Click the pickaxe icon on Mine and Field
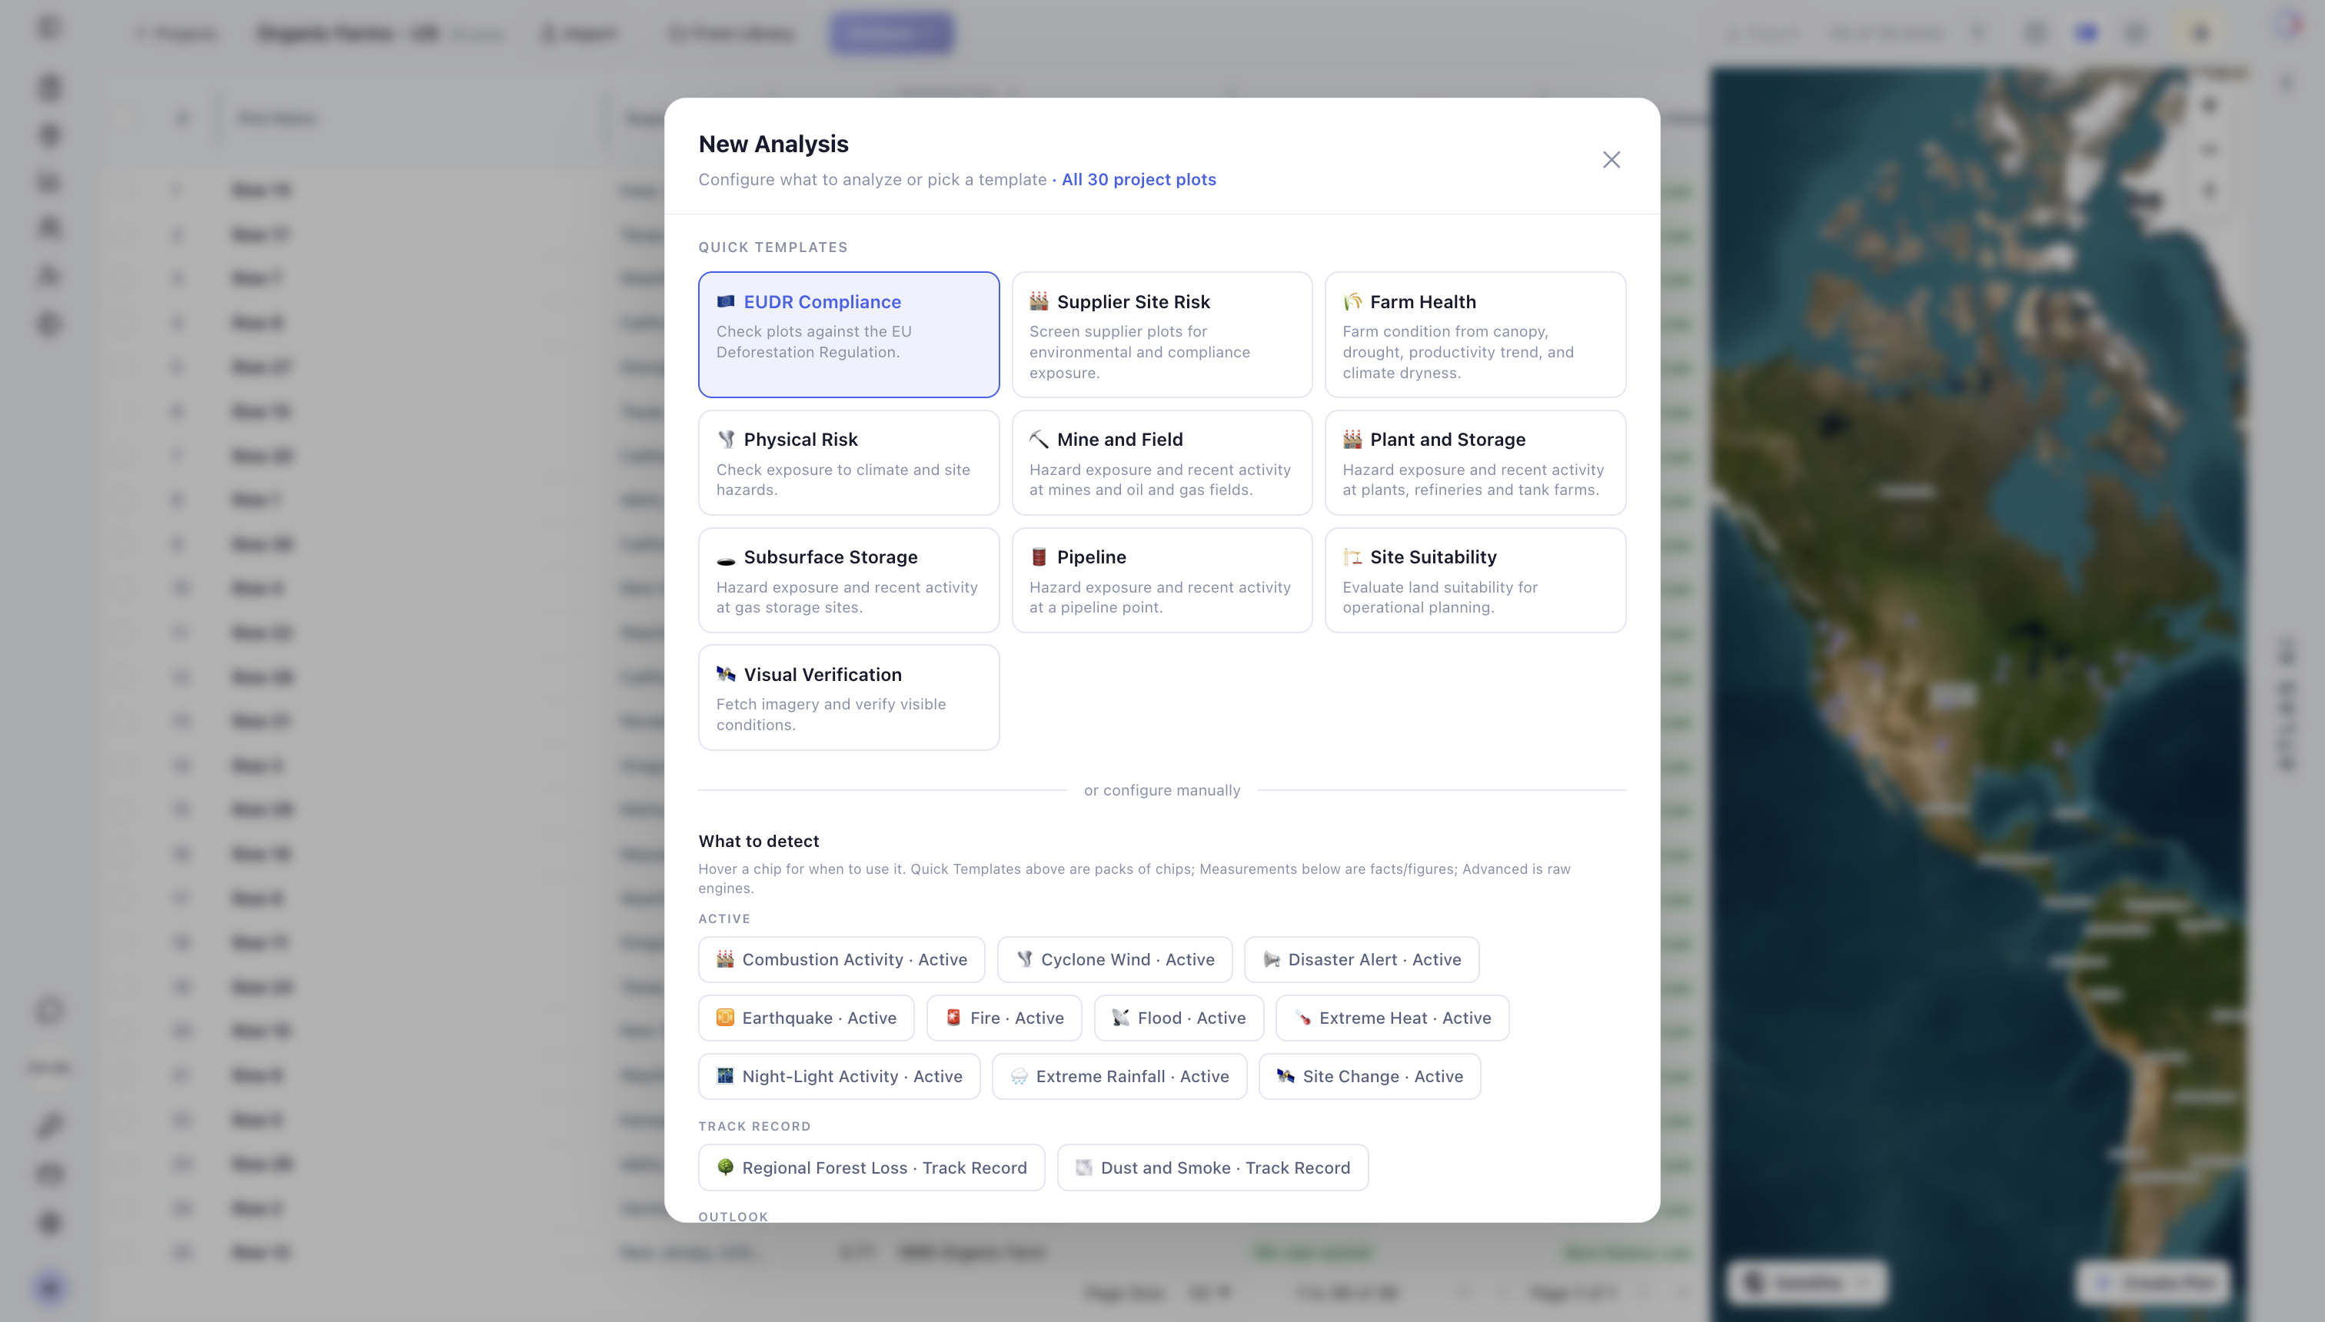Viewport: 2325px width, 1322px height. 1038,440
